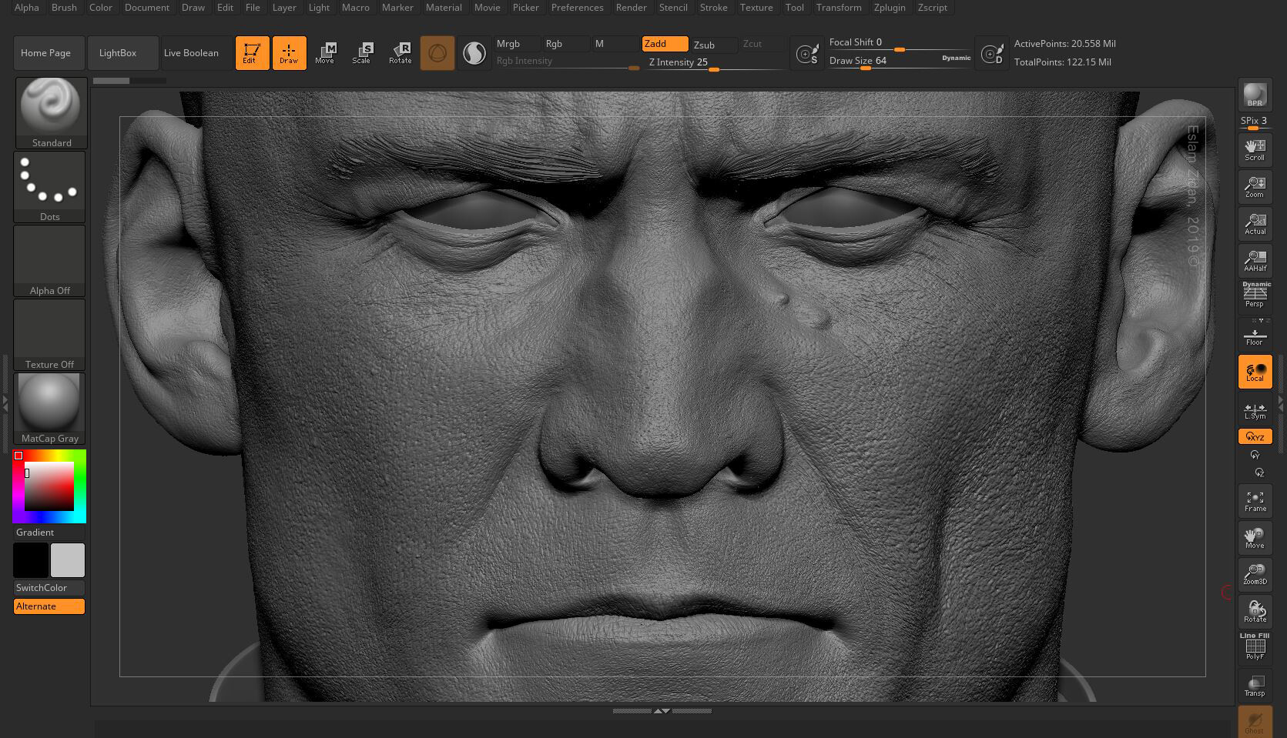Open the Tool menu
Screen dimensions: 1287x738
[794, 8]
